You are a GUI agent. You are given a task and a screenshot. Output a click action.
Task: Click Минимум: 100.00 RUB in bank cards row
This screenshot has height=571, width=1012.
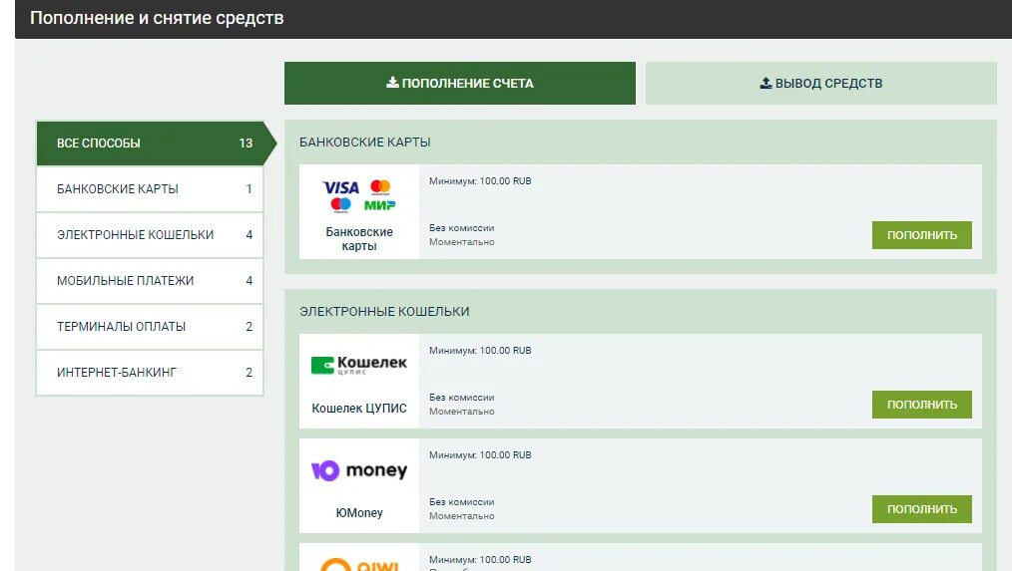point(480,181)
